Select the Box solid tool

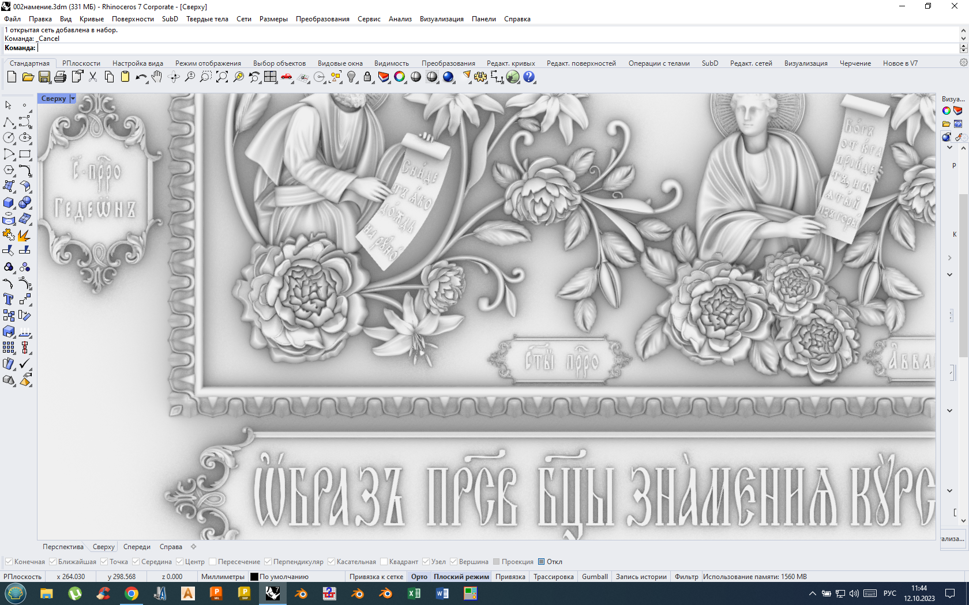pyautogui.click(x=9, y=202)
